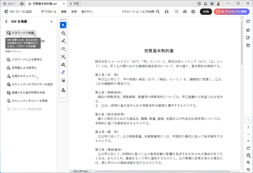This screenshot has height=173, width=253.
Task: Select the text box tool
Action: [x=63, y=57]
